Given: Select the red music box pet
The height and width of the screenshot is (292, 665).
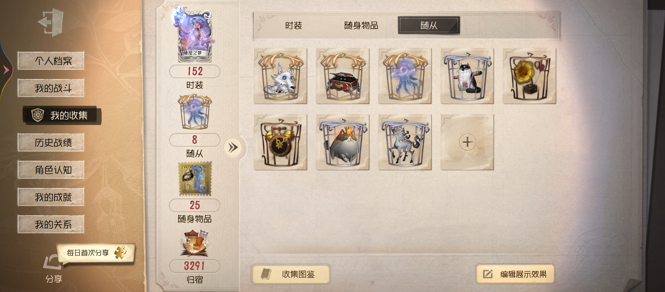Looking at the screenshot, I should tap(343, 76).
